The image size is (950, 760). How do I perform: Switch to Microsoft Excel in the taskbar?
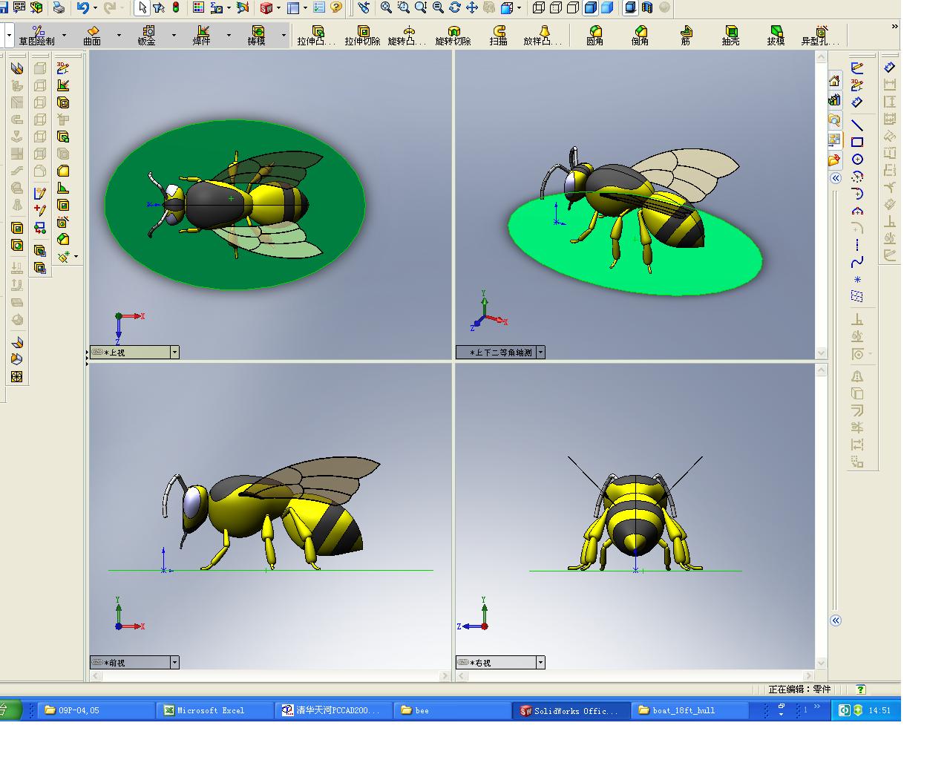tap(214, 710)
